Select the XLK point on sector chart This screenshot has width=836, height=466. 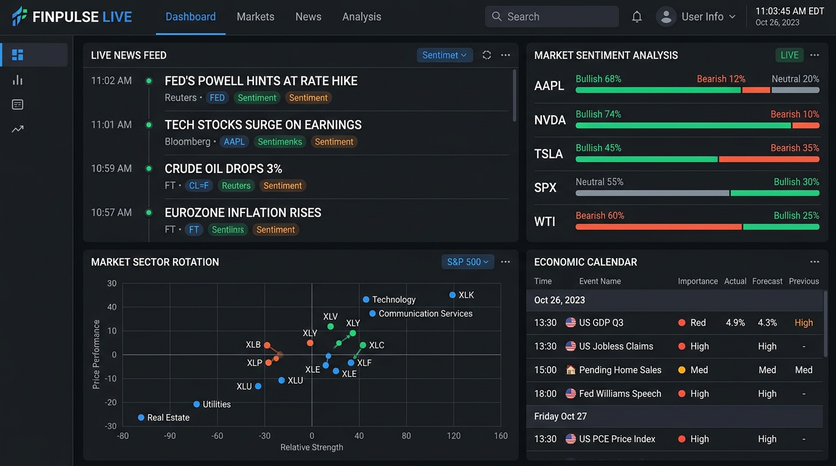point(452,295)
